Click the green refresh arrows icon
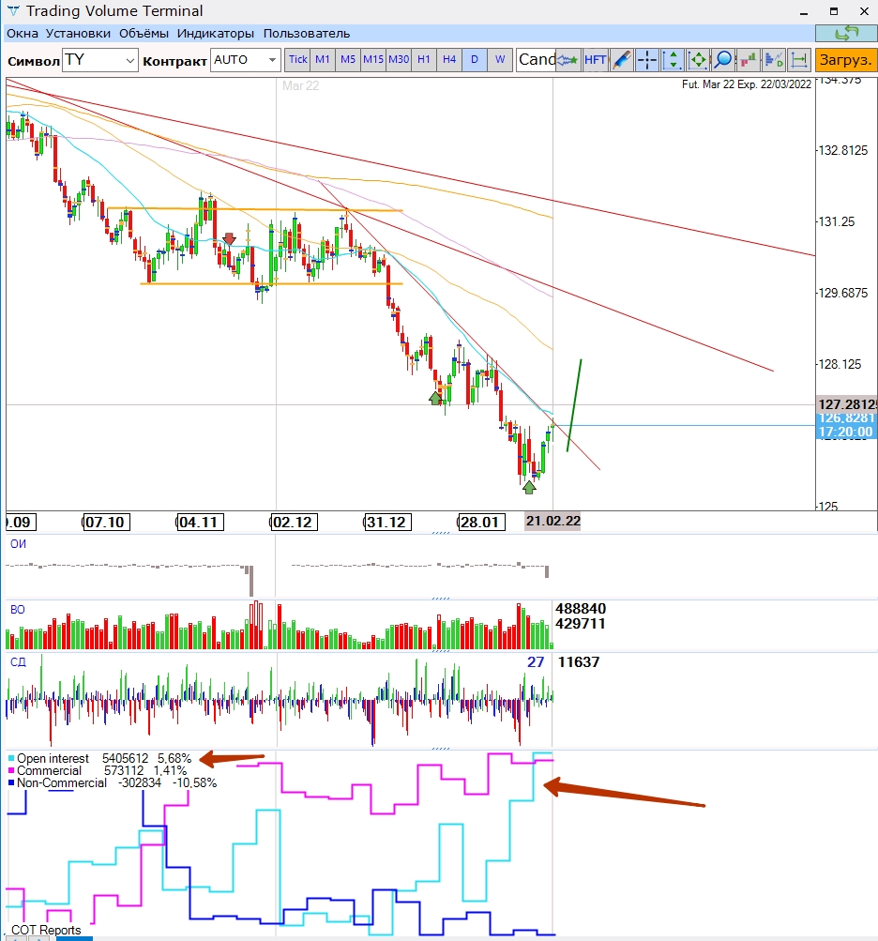 (846, 34)
